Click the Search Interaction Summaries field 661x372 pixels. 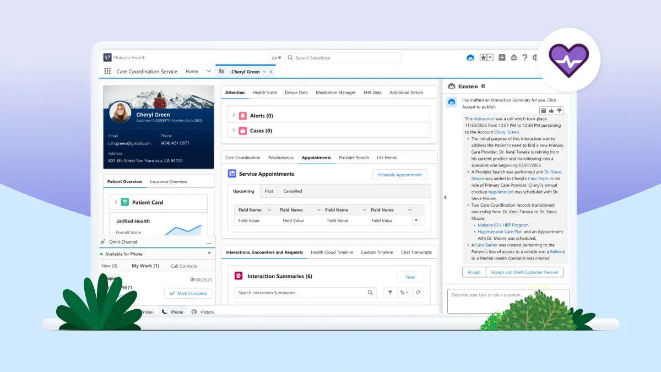pos(306,293)
